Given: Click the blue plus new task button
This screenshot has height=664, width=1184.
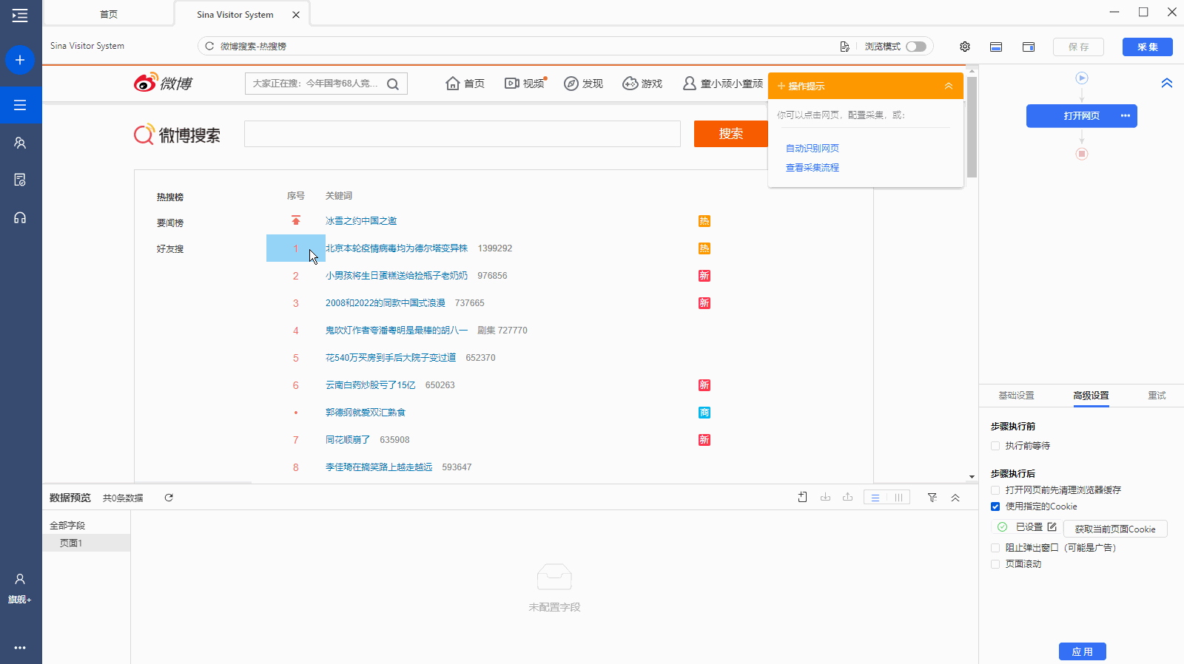Looking at the screenshot, I should (20, 60).
